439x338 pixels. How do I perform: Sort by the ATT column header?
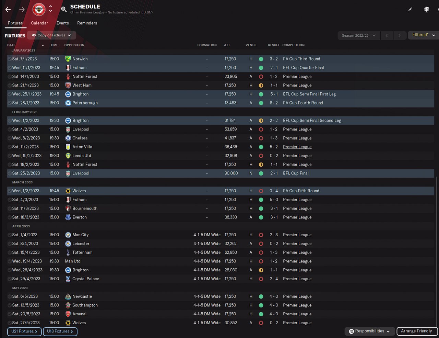click(x=227, y=45)
